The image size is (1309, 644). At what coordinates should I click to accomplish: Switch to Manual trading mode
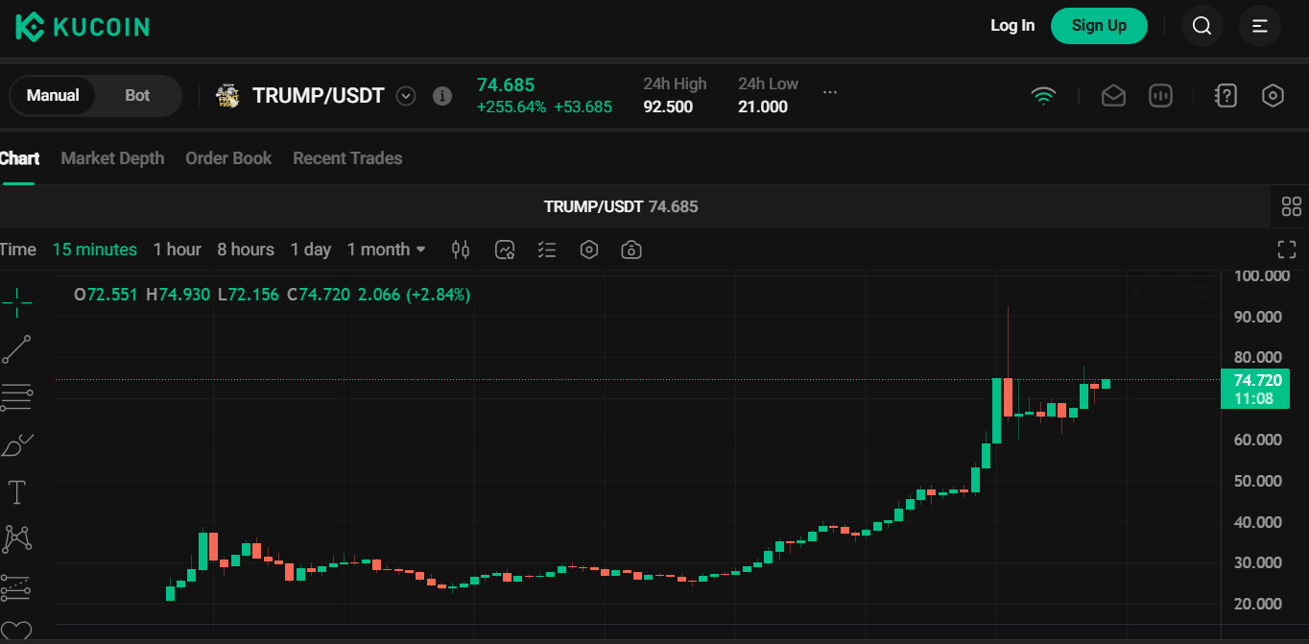pyautogui.click(x=53, y=95)
